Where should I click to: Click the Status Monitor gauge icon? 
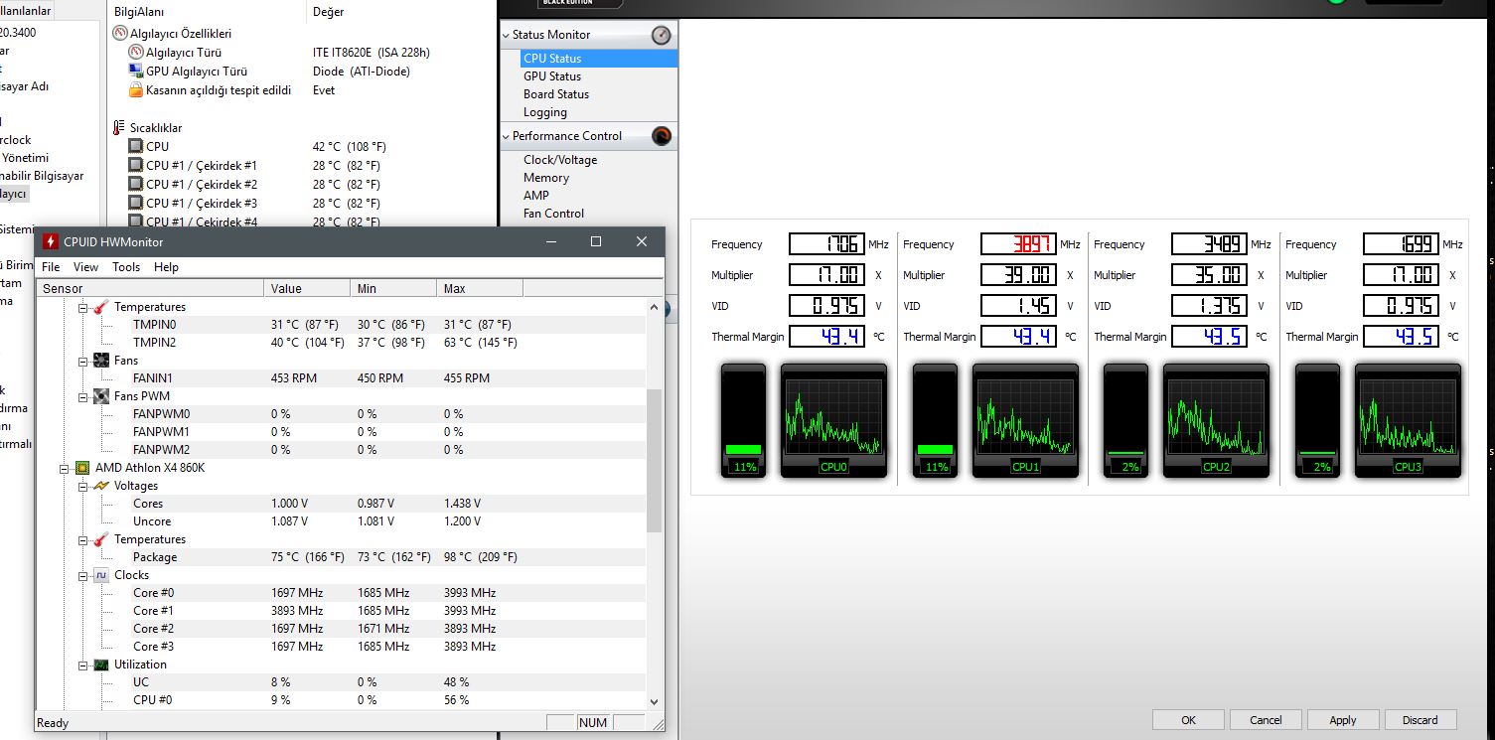(662, 35)
